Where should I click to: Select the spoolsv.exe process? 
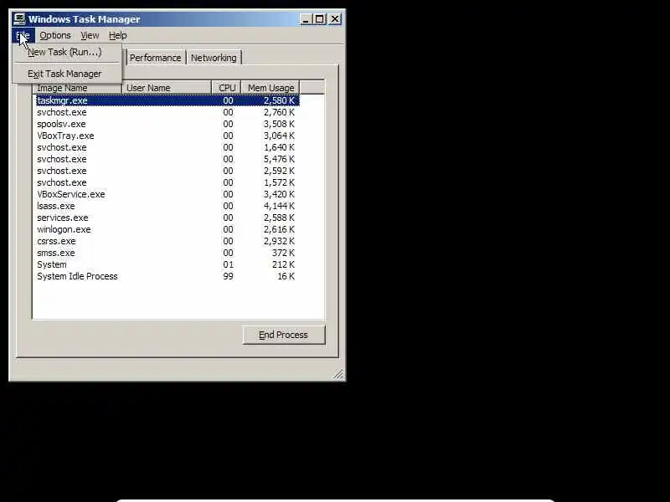pyautogui.click(x=167, y=124)
